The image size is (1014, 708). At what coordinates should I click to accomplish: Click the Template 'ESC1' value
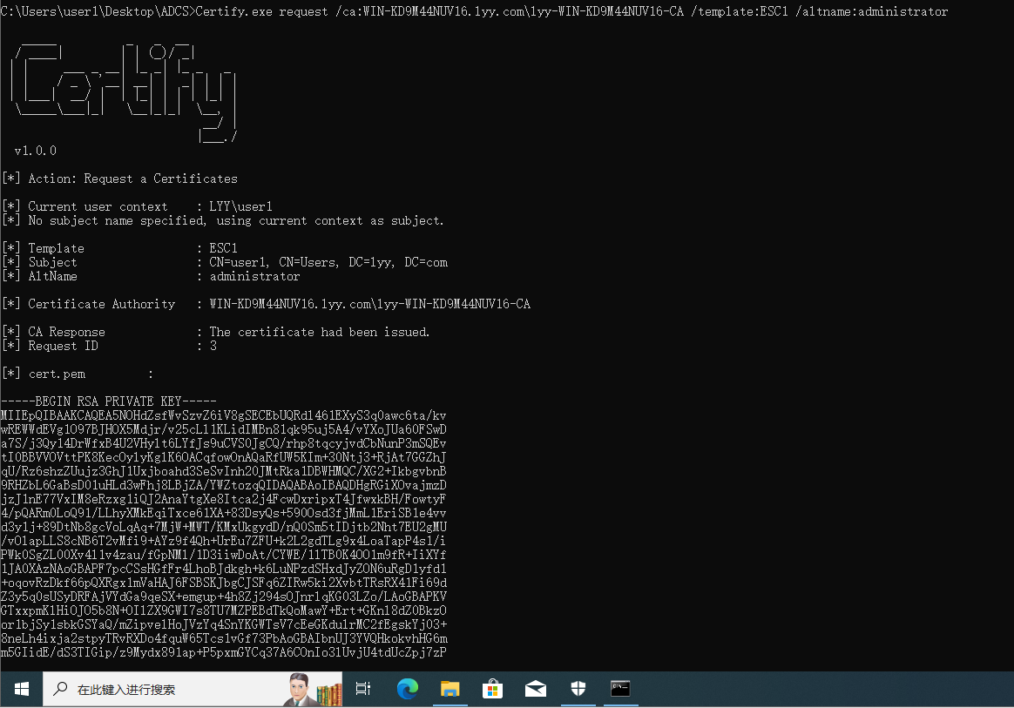[x=223, y=248]
